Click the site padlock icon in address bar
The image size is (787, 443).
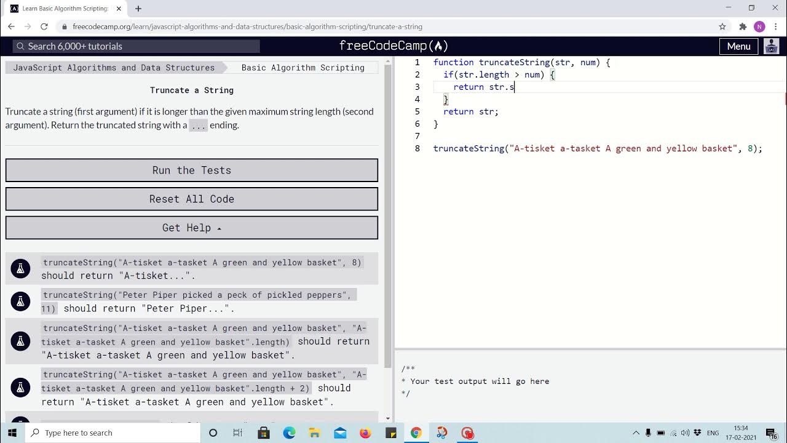point(65,26)
